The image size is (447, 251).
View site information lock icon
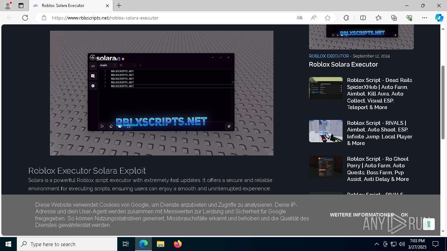pos(44,18)
